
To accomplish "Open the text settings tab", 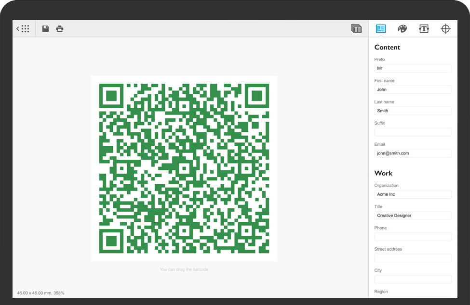I will (x=424, y=29).
